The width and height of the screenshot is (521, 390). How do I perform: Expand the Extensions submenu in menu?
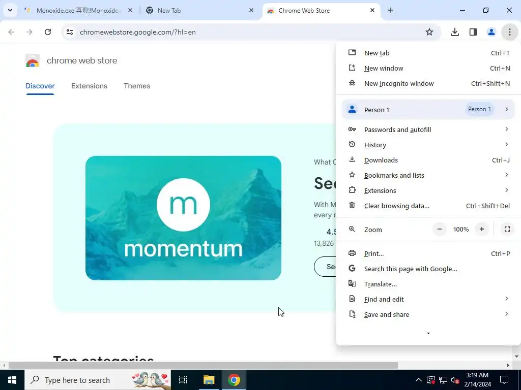click(428, 191)
